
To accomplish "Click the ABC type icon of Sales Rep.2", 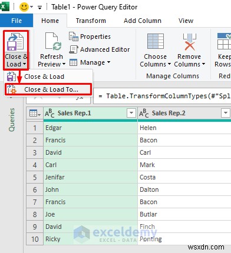I will (x=144, y=114).
